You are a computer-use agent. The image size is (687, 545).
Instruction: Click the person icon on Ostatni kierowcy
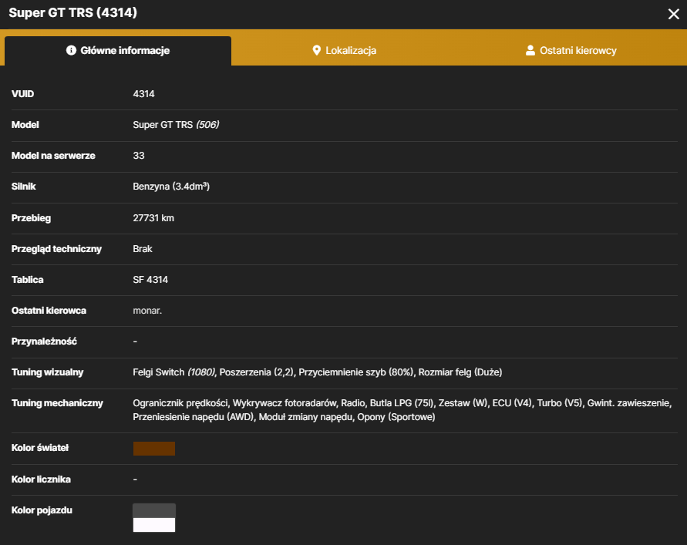[x=530, y=50]
